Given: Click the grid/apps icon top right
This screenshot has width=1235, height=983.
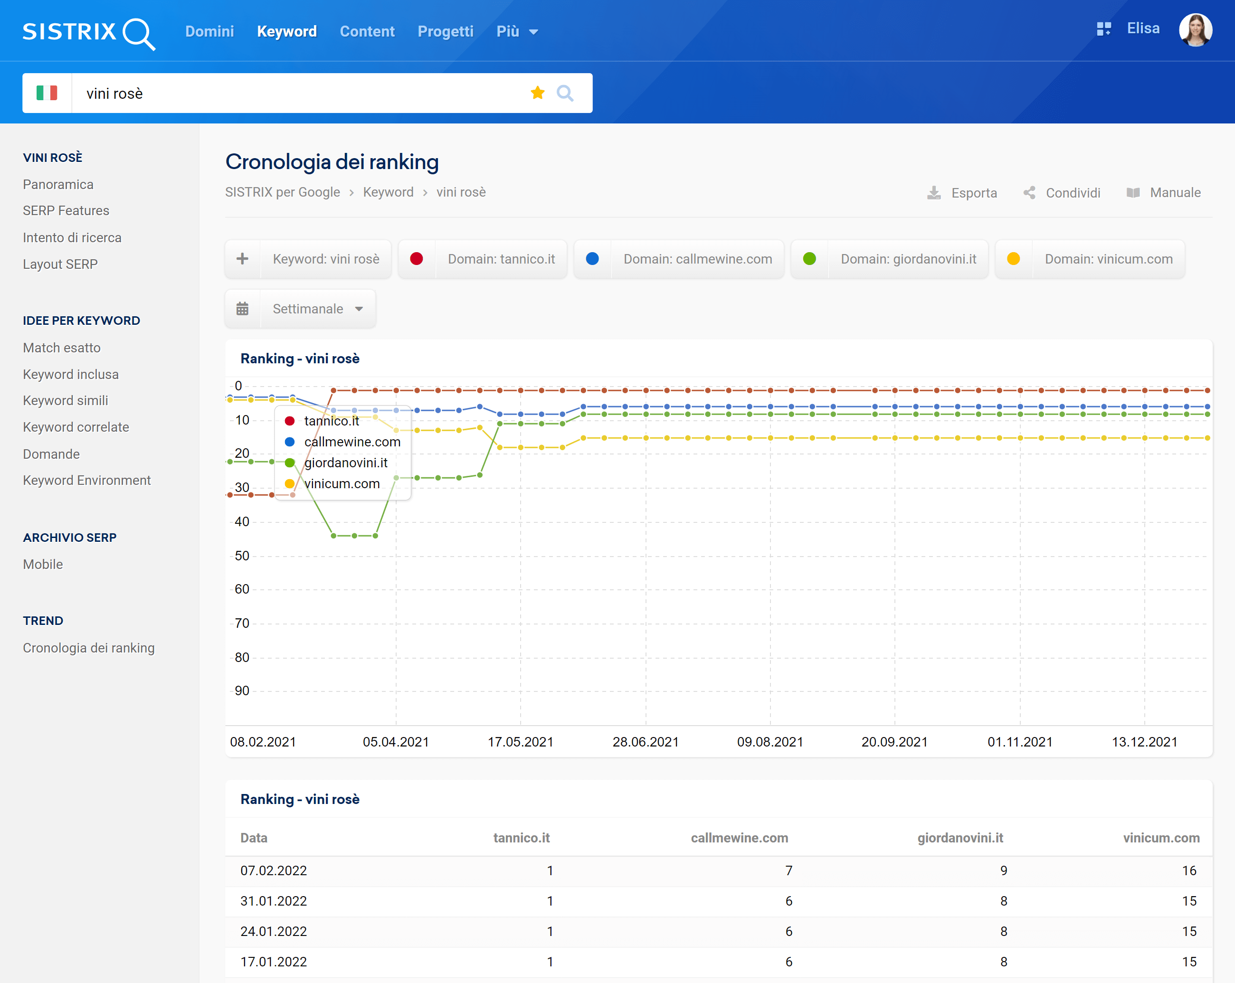Looking at the screenshot, I should pyautogui.click(x=1102, y=31).
